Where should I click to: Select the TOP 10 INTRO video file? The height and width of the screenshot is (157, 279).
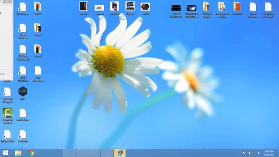pyautogui.click(x=176, y=11)
